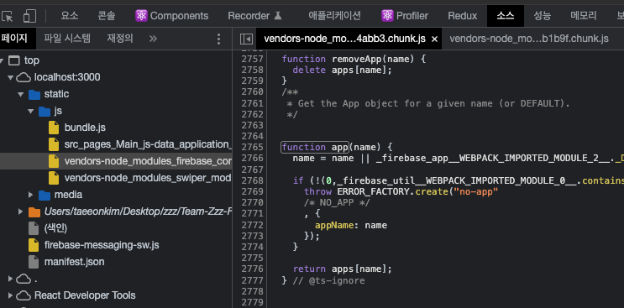Close the 4abb3.chunk.js editor tab
Image resolution: width=624 pixels, height=308 pixels.
pyautogui.click(x=434, y=39)
